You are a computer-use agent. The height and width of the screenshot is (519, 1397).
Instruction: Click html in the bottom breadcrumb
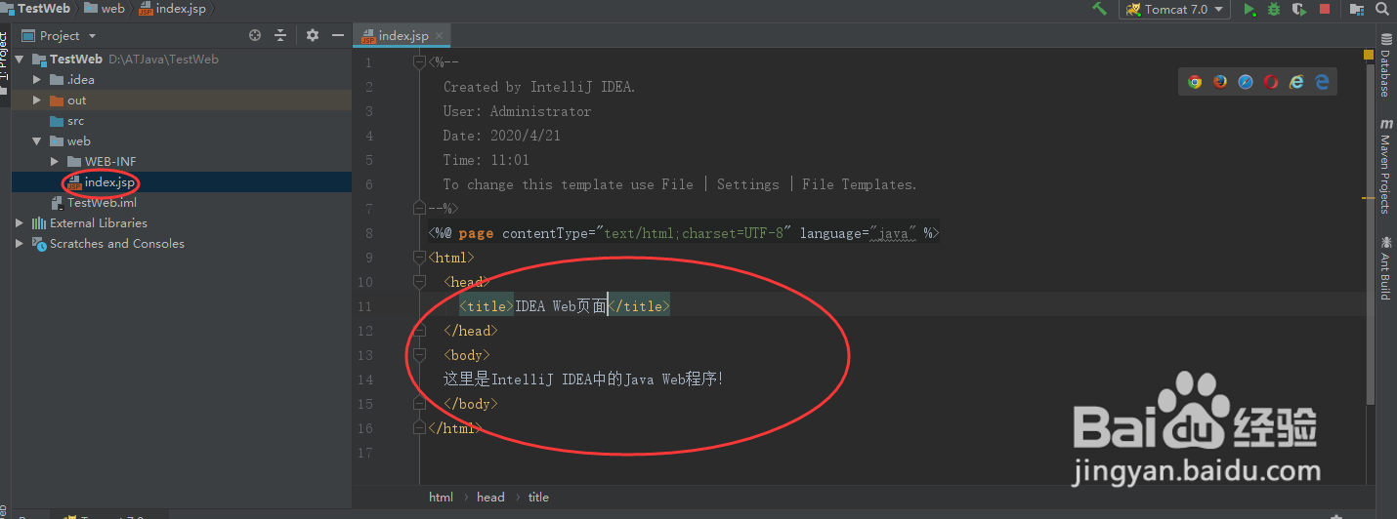(441, 497)
